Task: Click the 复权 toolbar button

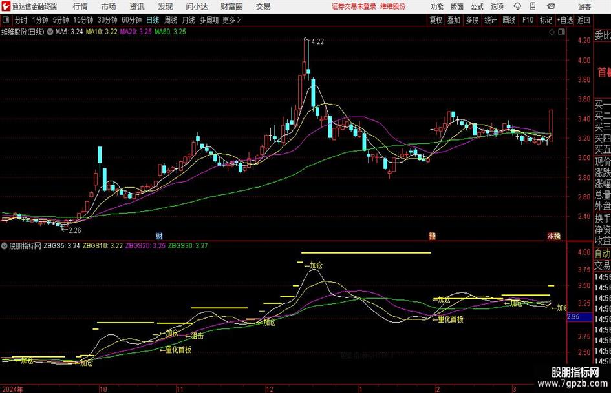Action: tap(436, 20)
